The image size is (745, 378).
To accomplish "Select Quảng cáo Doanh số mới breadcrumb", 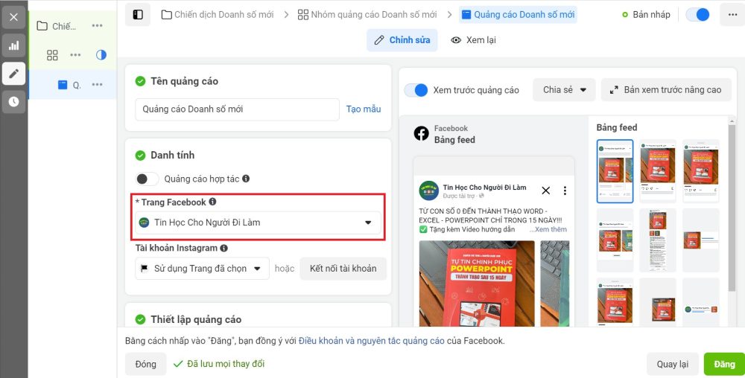I will pos(518,15).
